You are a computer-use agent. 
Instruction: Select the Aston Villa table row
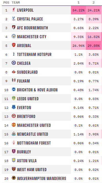click(x=52, y=161)
